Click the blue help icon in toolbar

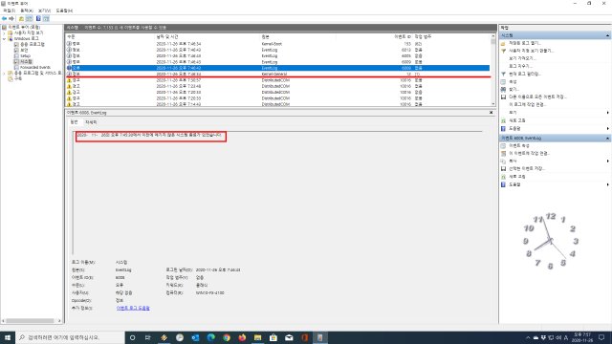[x=38, y=18]
